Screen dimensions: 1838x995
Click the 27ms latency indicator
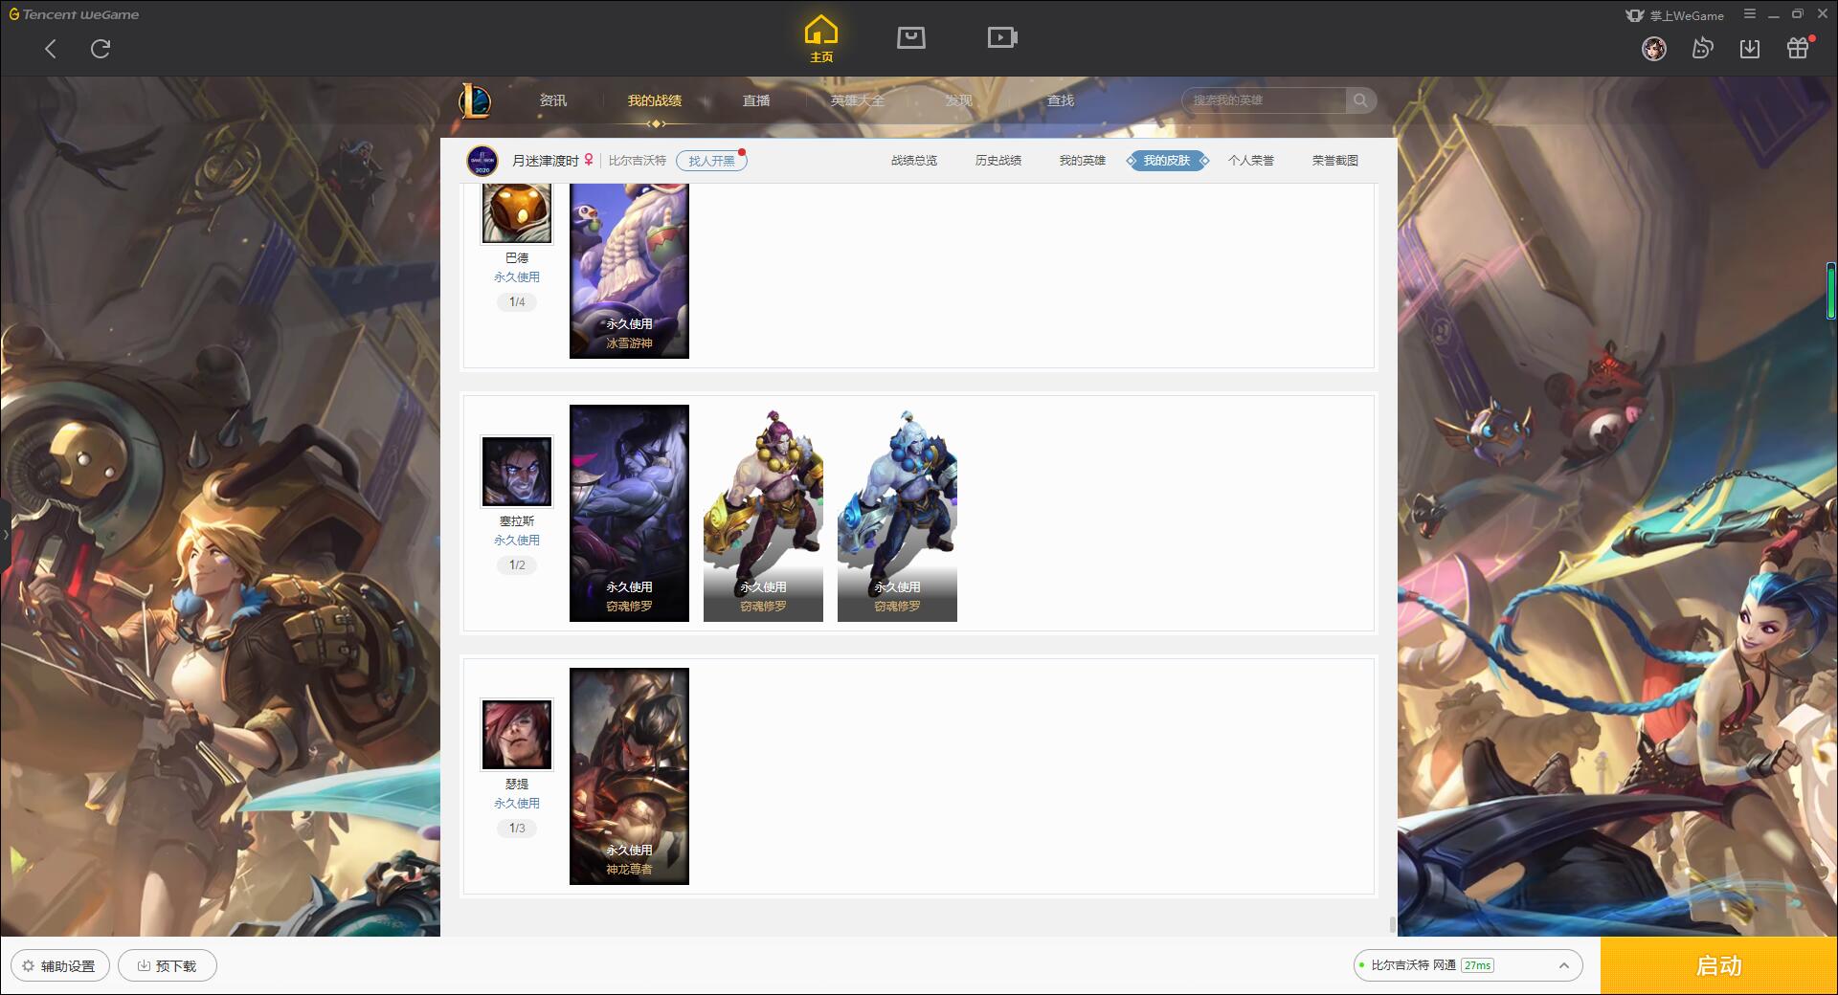click(1477, 965)
